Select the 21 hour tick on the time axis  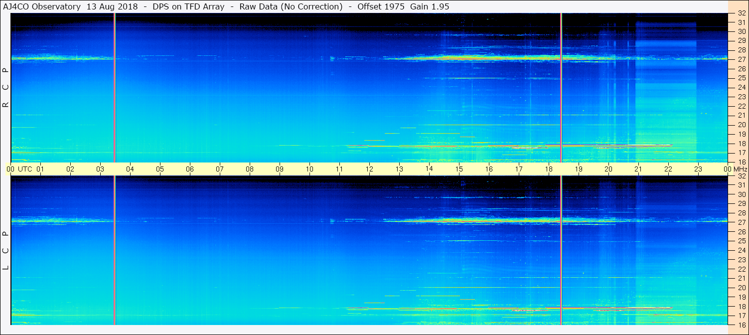point(638,169)
